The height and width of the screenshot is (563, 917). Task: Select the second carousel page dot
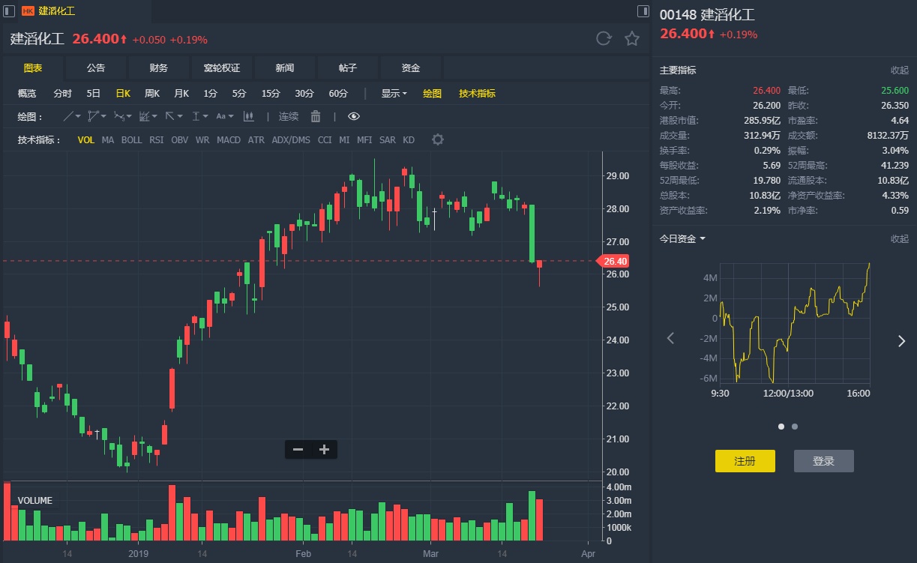(795, 427)
